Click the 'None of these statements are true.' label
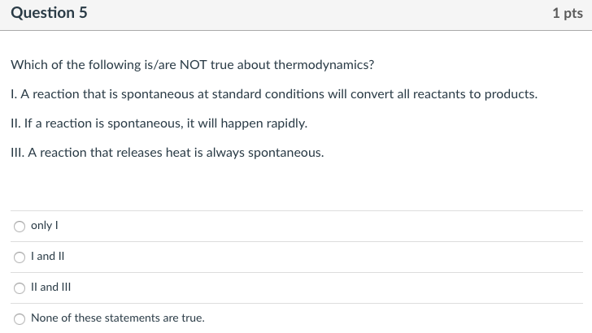 pos(118,318)
